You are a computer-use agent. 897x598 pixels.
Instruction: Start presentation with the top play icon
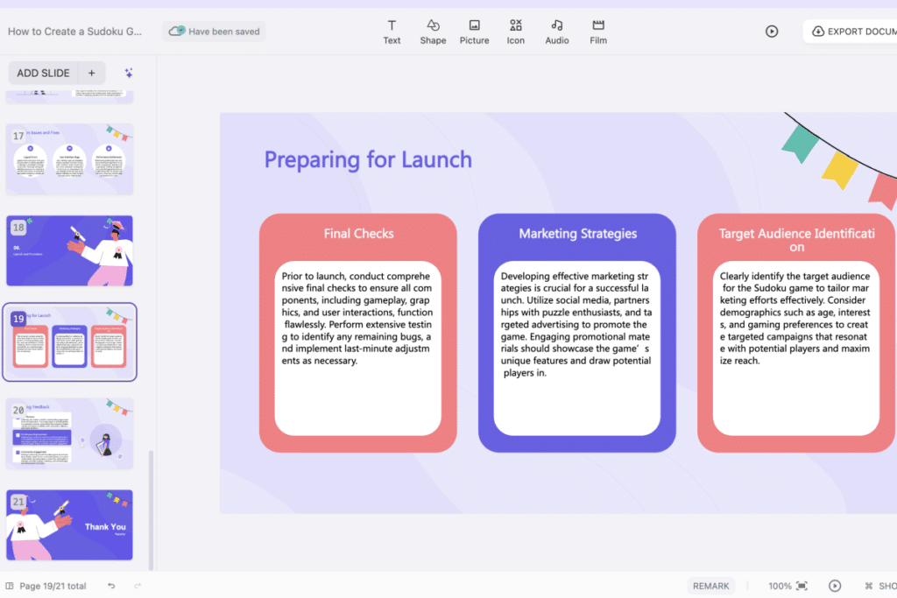point(772,32)
